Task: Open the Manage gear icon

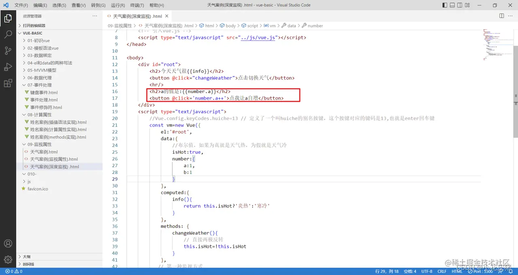Action: (8, 259)
